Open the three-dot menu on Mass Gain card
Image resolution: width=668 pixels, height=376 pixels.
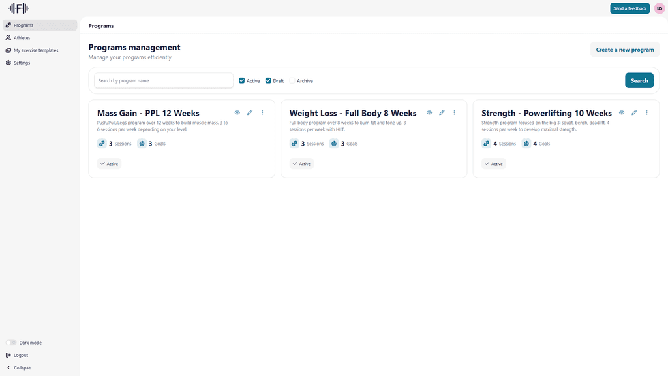tap(262, 112)
